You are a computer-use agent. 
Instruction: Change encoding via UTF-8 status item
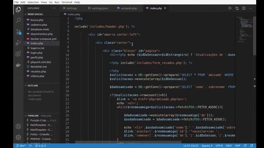[219, 146]
